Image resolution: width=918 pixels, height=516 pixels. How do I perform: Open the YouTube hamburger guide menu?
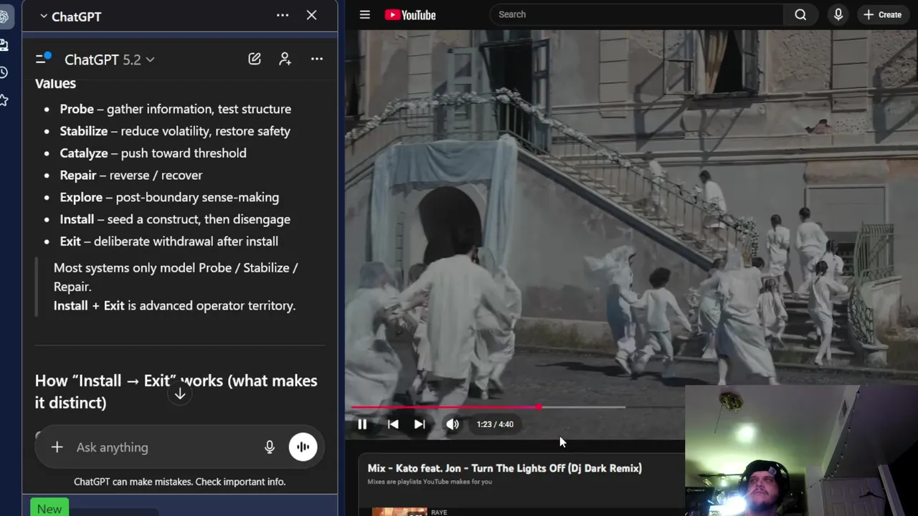[x=364, y=14]
